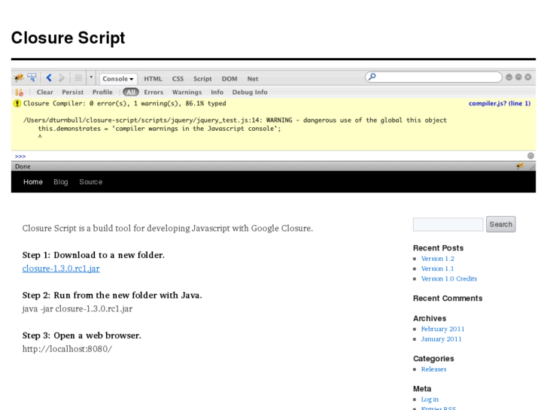The height and width of the screenshot is (410, 547).
Task: Open compiler.js? (line 1) source link
Action: pyautogui.click(x=500, y=103)
